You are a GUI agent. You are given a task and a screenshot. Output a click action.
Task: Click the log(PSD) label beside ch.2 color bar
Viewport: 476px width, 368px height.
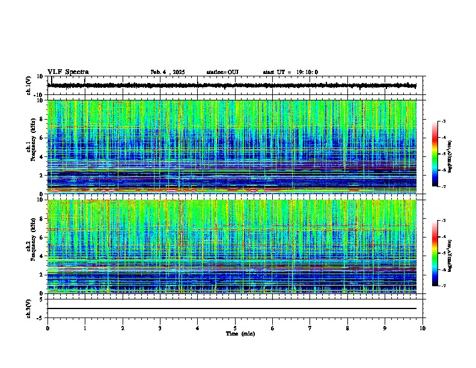(x=450, y=256)
